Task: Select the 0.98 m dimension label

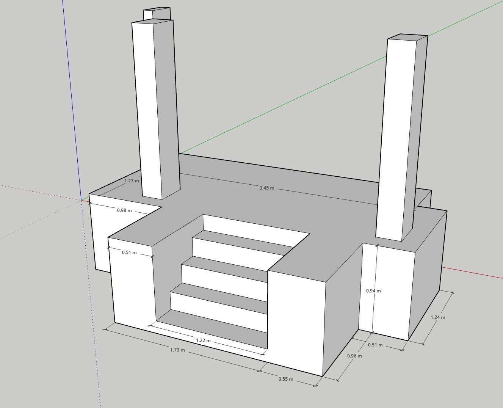Action: [124, 210]
